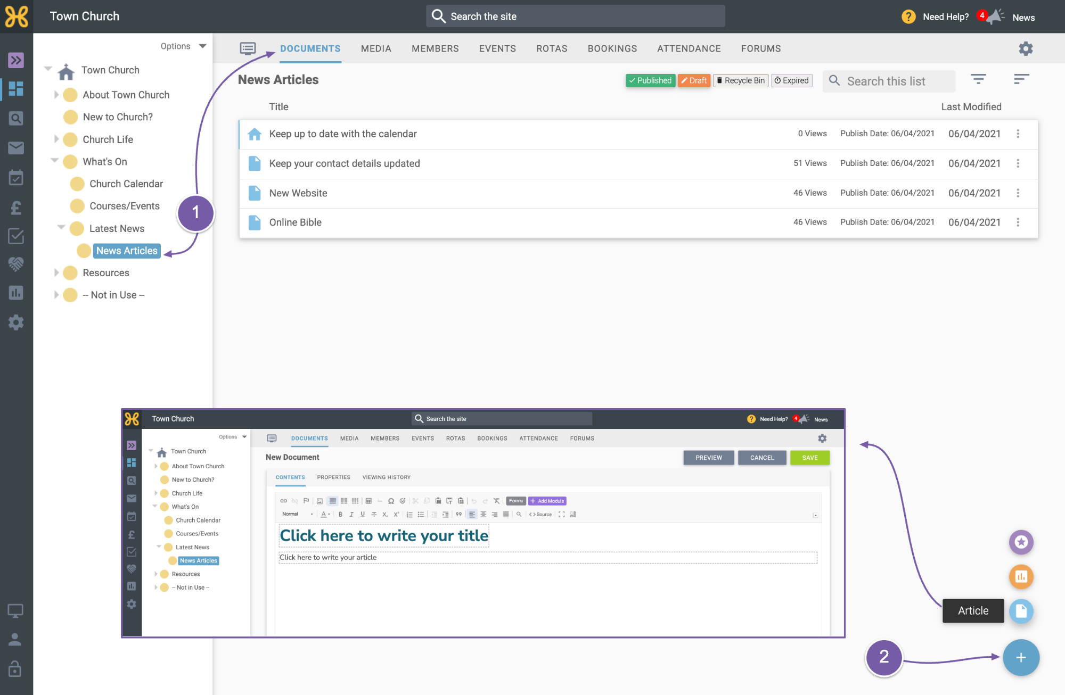Expand the -- Not in Use -- folder

56,295
